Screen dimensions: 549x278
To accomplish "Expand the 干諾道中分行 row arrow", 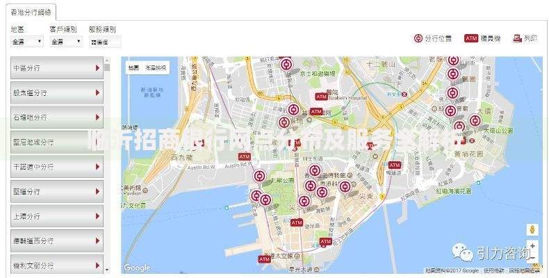I will [x=98, y=167].
